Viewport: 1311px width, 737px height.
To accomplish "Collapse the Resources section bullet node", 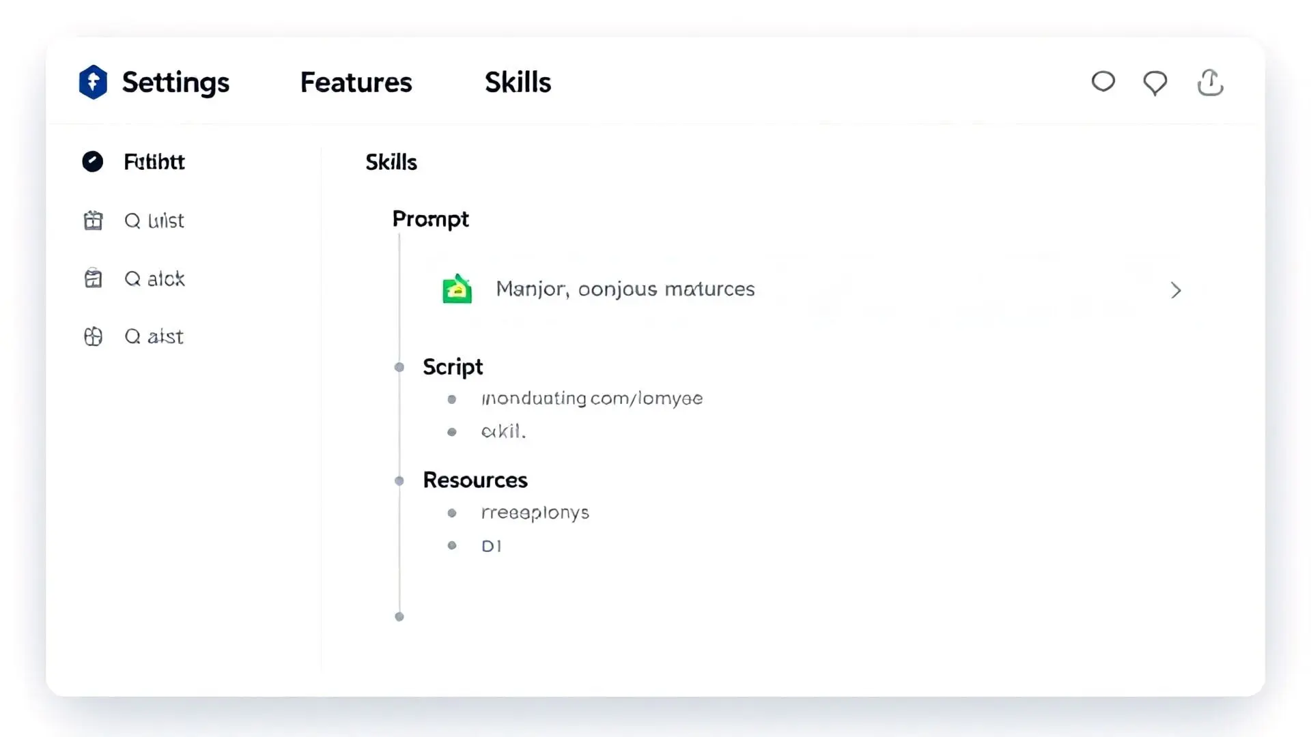I will pyautogui.click(x=399, y=480).
